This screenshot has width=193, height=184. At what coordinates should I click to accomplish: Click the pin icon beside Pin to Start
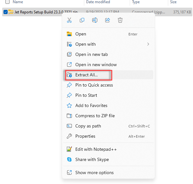pos(69,95)
